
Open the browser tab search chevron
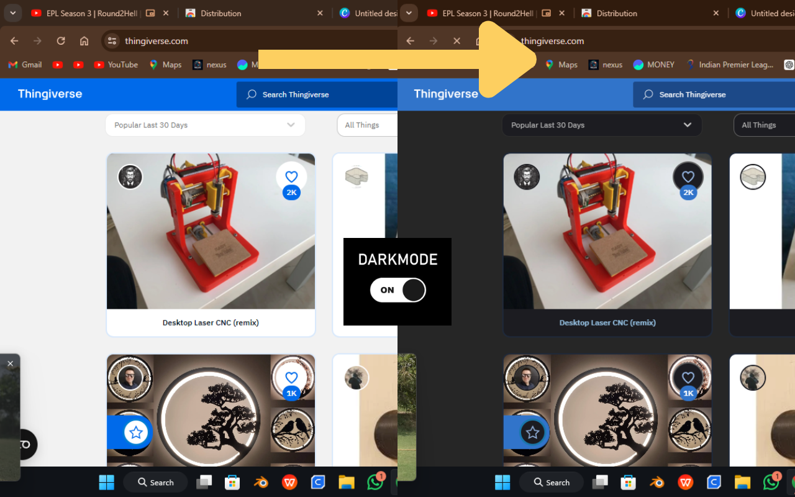pos(12,12)
